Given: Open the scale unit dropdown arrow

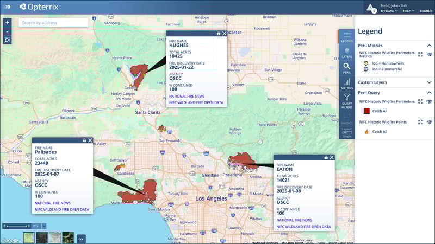Looking at the screenshot, I should [44, 226].
